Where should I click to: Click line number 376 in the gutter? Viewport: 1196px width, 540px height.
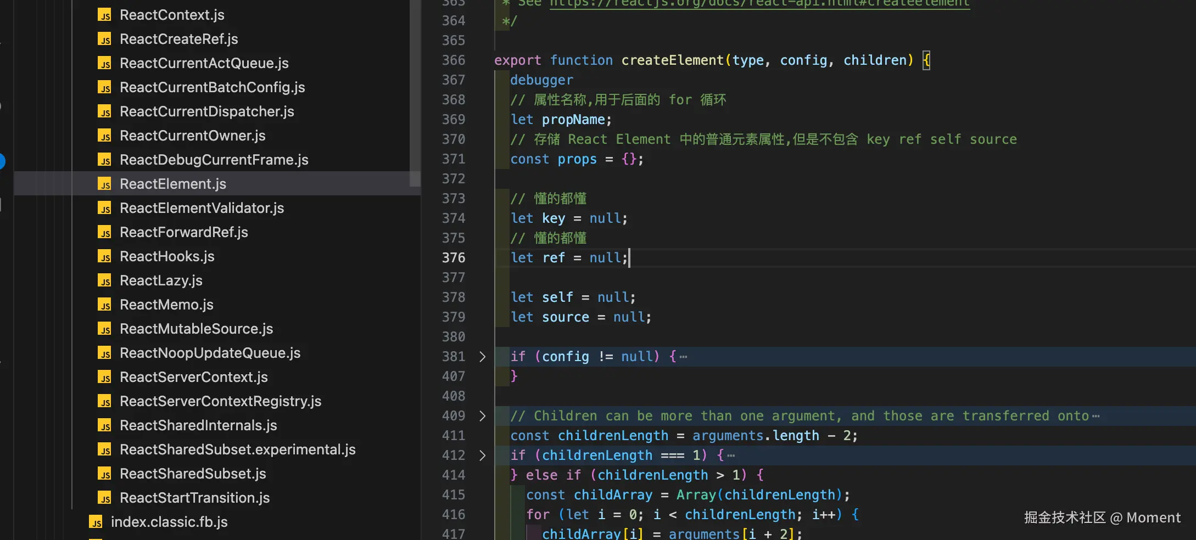point(454,258)
